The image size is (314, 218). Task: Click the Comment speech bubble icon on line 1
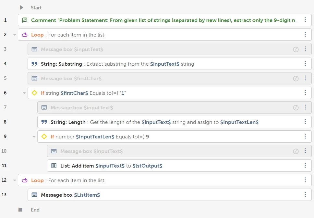25,20
